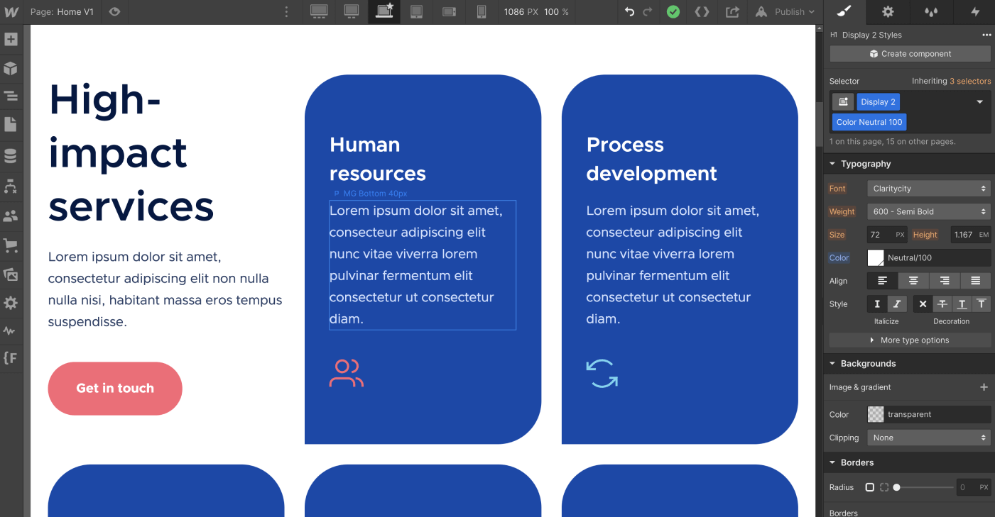Open the Ecommerce panel
This screenshot has height=517, width=995.
point(11,245)
